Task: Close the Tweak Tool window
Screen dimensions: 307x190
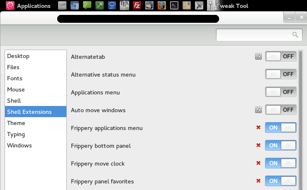Action: pyautogui.click(x=301, y=17)
